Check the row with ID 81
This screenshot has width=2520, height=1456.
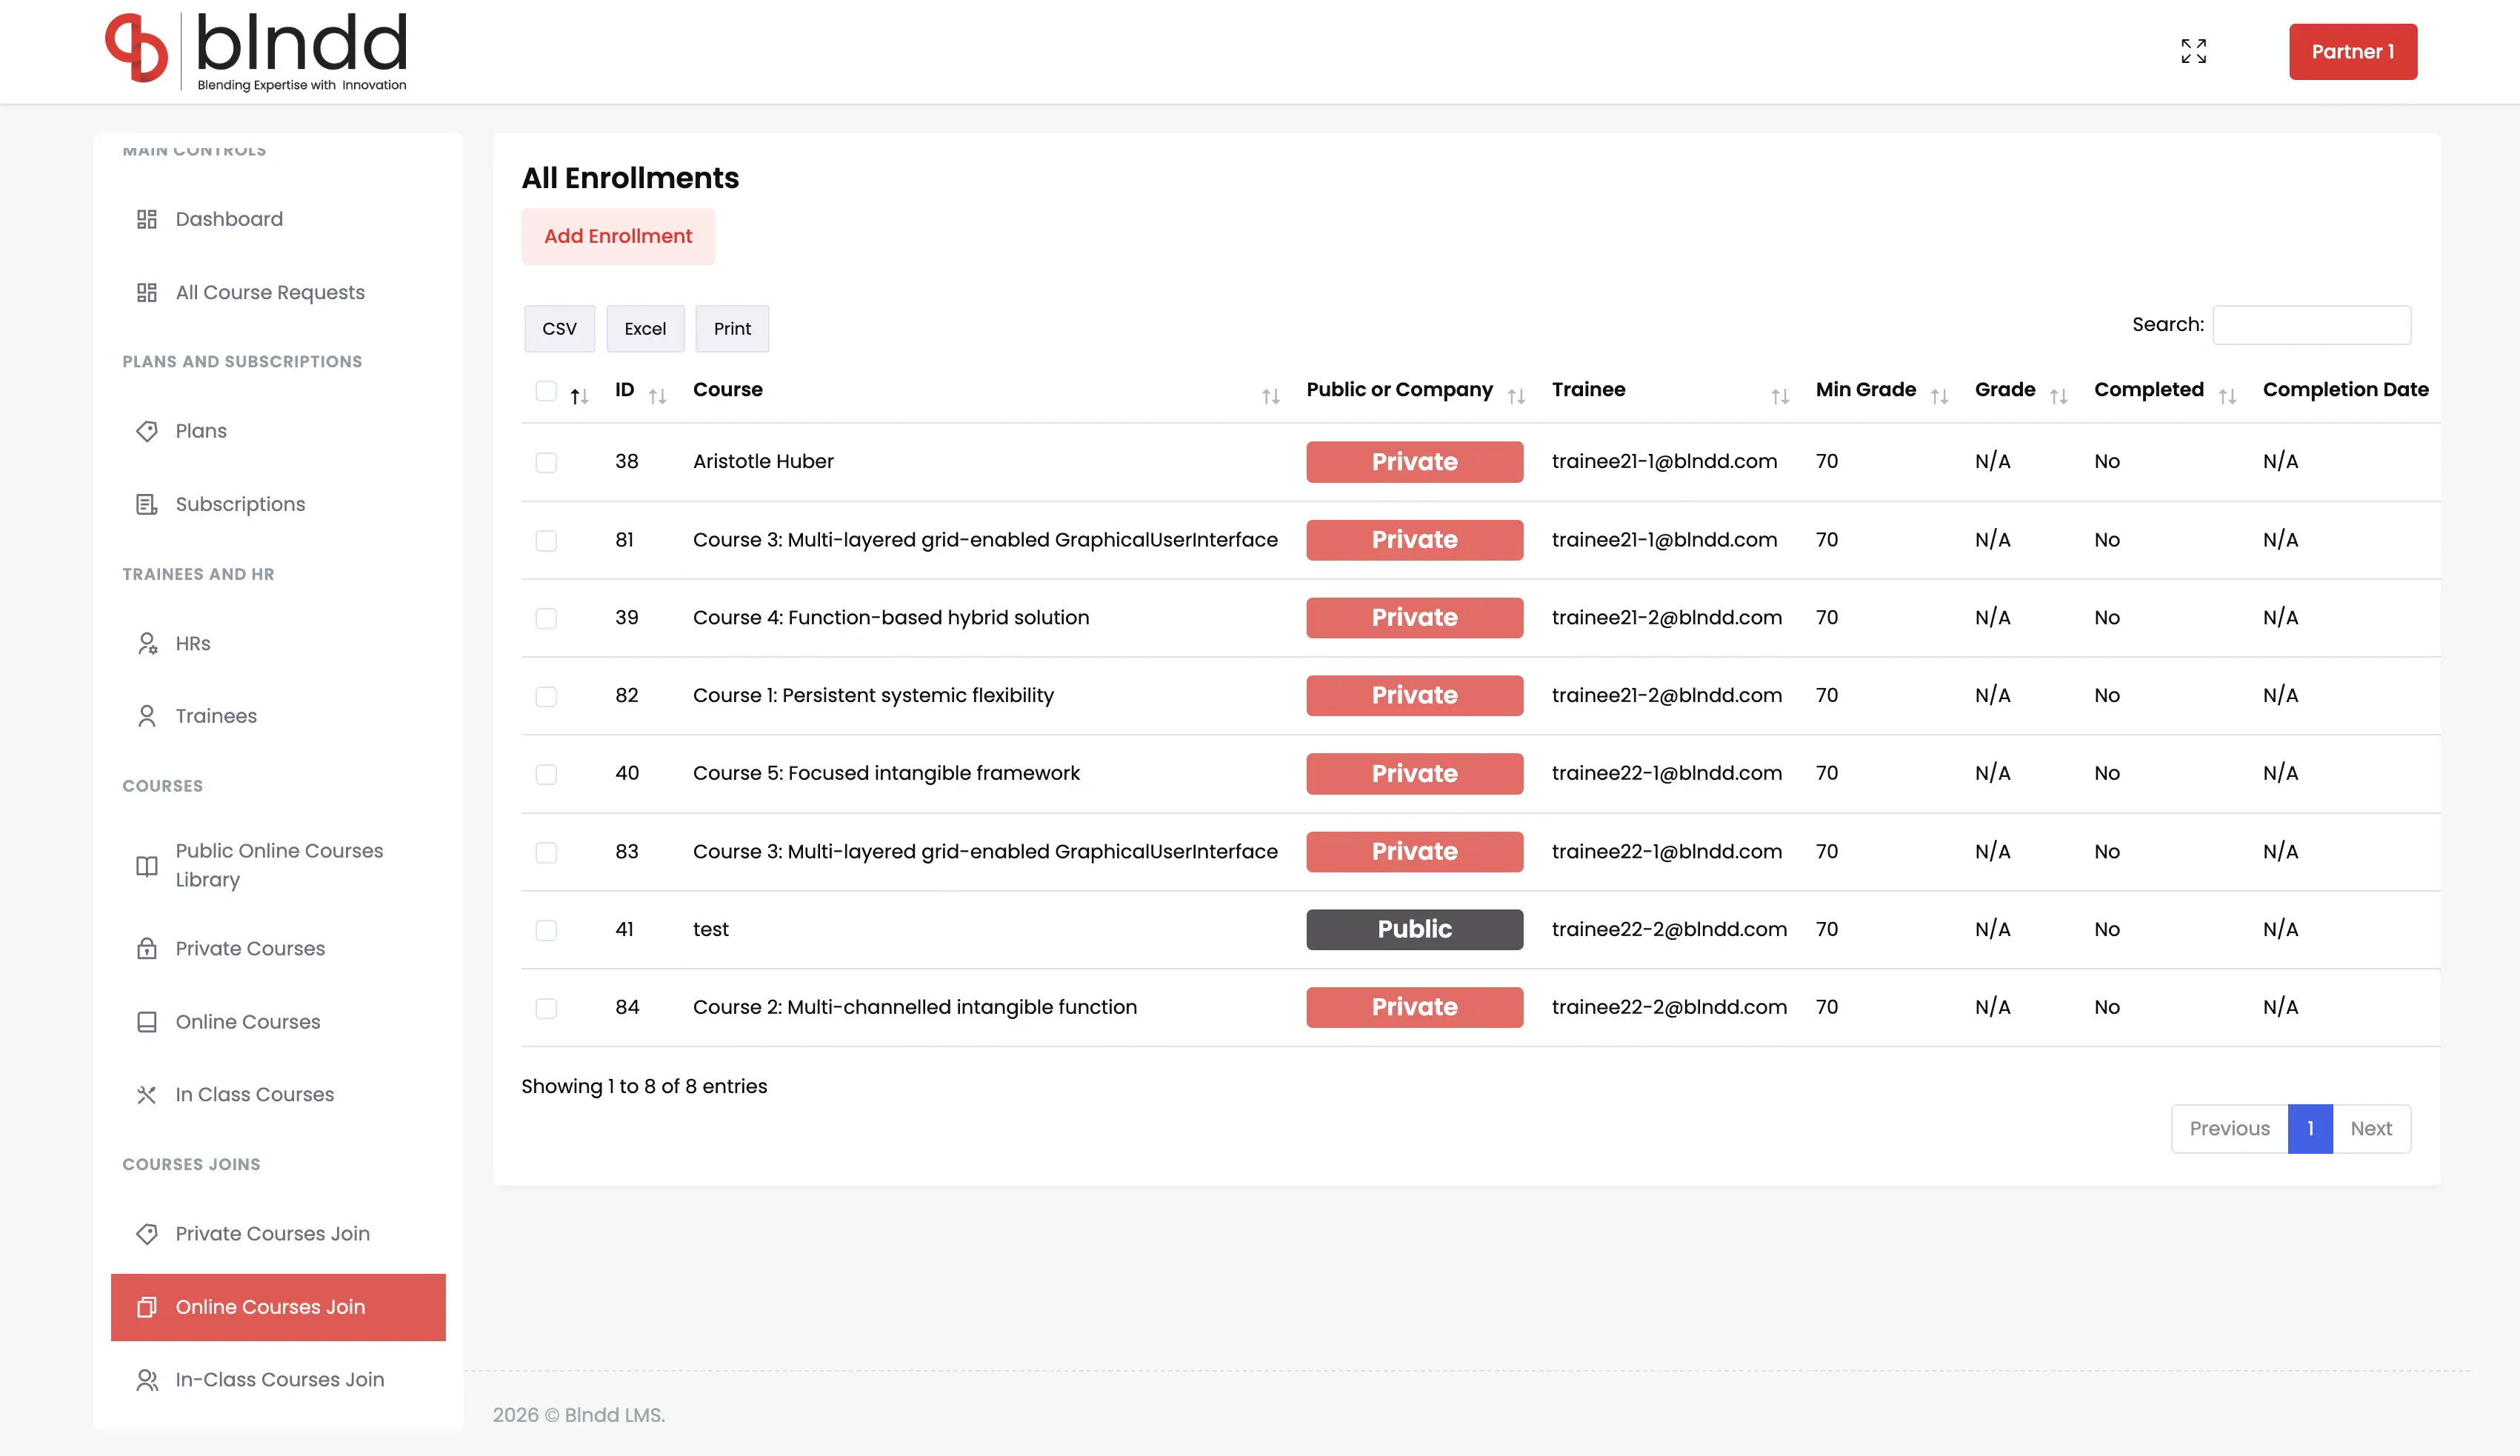tap(546, 540)
